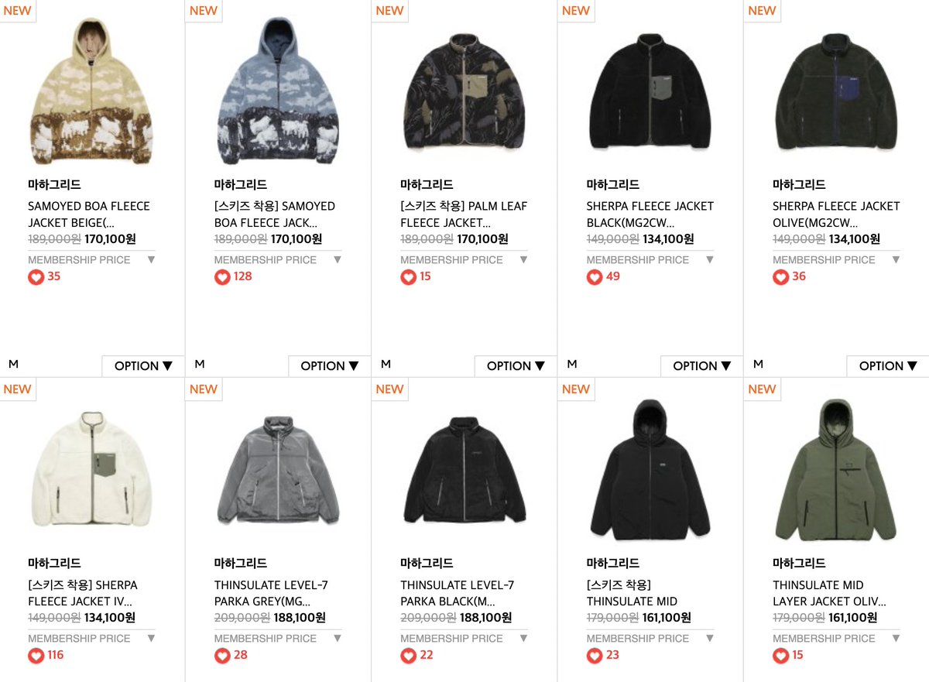The width and height of the screenshot is (929, 682).
Task: Expand MEMBERSHIP PRICE for Thinsulate Parka Grey
Action: [278, 638]
